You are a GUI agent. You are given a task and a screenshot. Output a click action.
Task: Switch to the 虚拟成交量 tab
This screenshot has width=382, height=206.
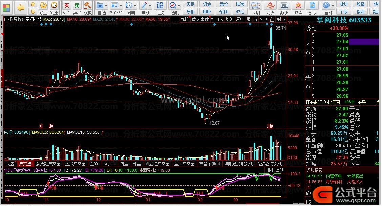pyautogui.click(x=75, y=164)
